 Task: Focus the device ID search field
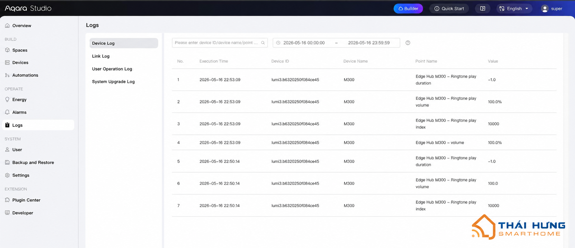[x=220, y=43]
